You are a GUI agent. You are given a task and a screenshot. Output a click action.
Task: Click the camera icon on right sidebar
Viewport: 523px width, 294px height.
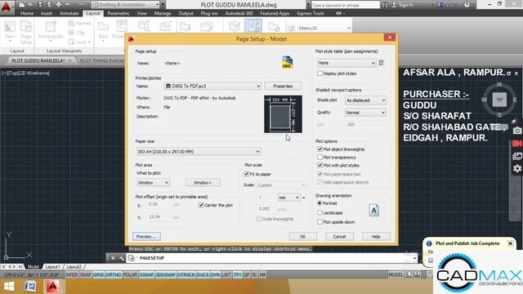point(517,131)
